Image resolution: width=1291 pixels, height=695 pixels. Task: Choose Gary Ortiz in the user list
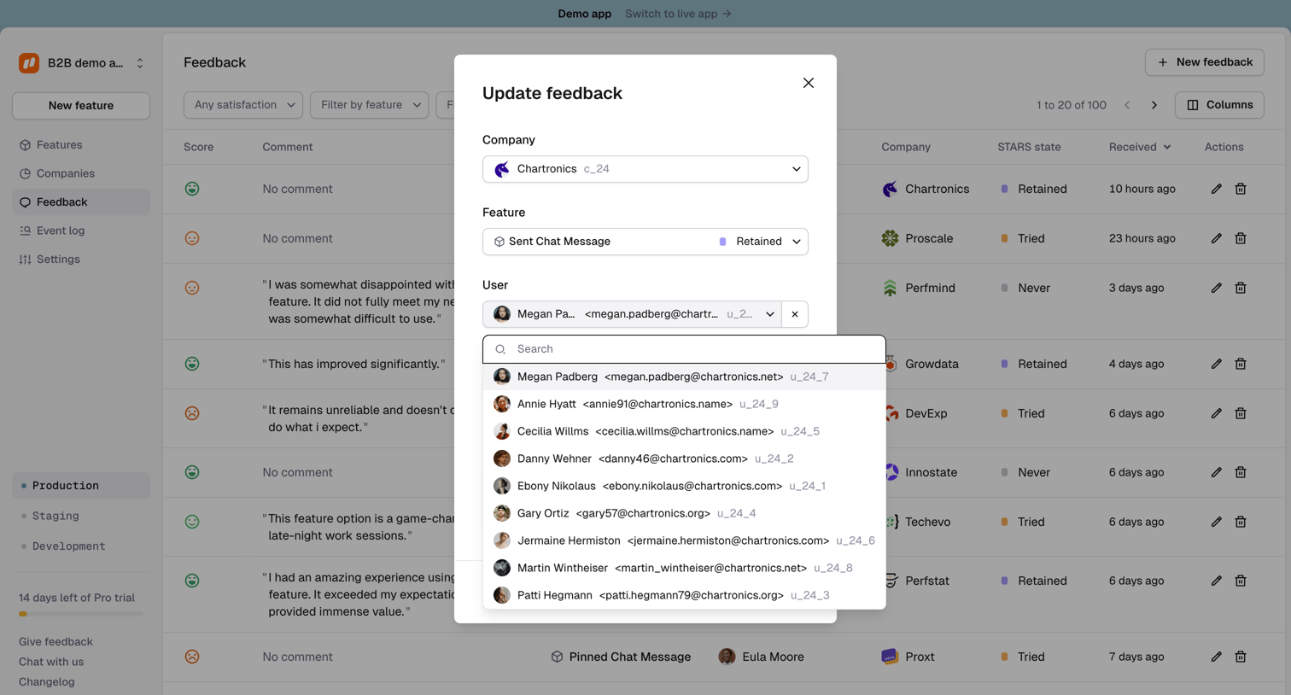(x=684, y=513)
